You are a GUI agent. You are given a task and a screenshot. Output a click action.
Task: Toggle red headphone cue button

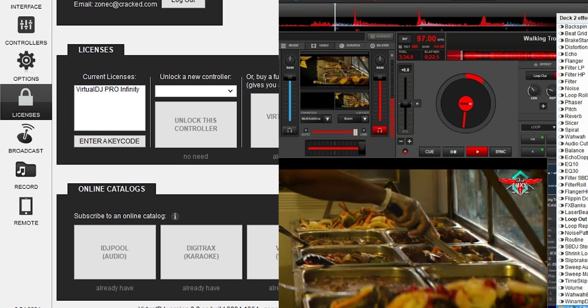click(380, 131)
